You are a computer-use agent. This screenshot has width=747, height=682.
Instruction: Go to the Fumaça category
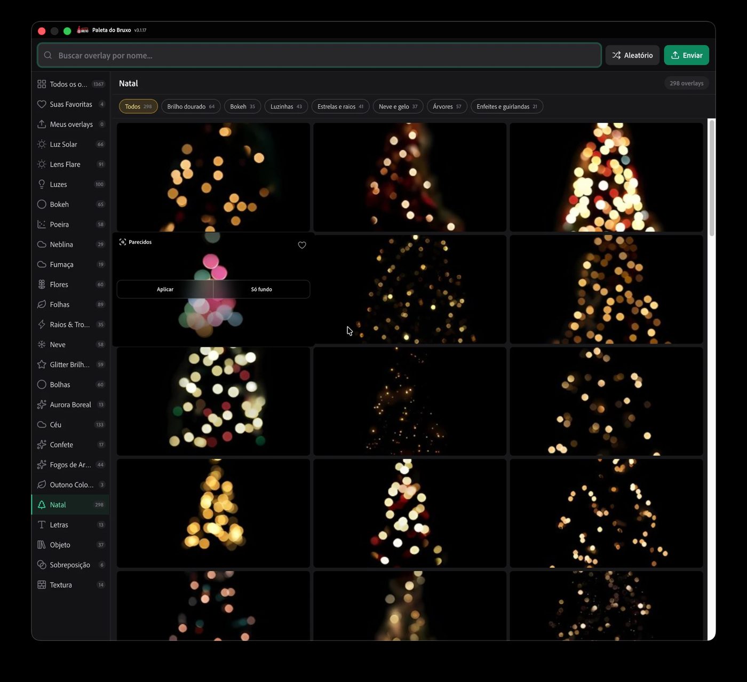coord(71,265)
